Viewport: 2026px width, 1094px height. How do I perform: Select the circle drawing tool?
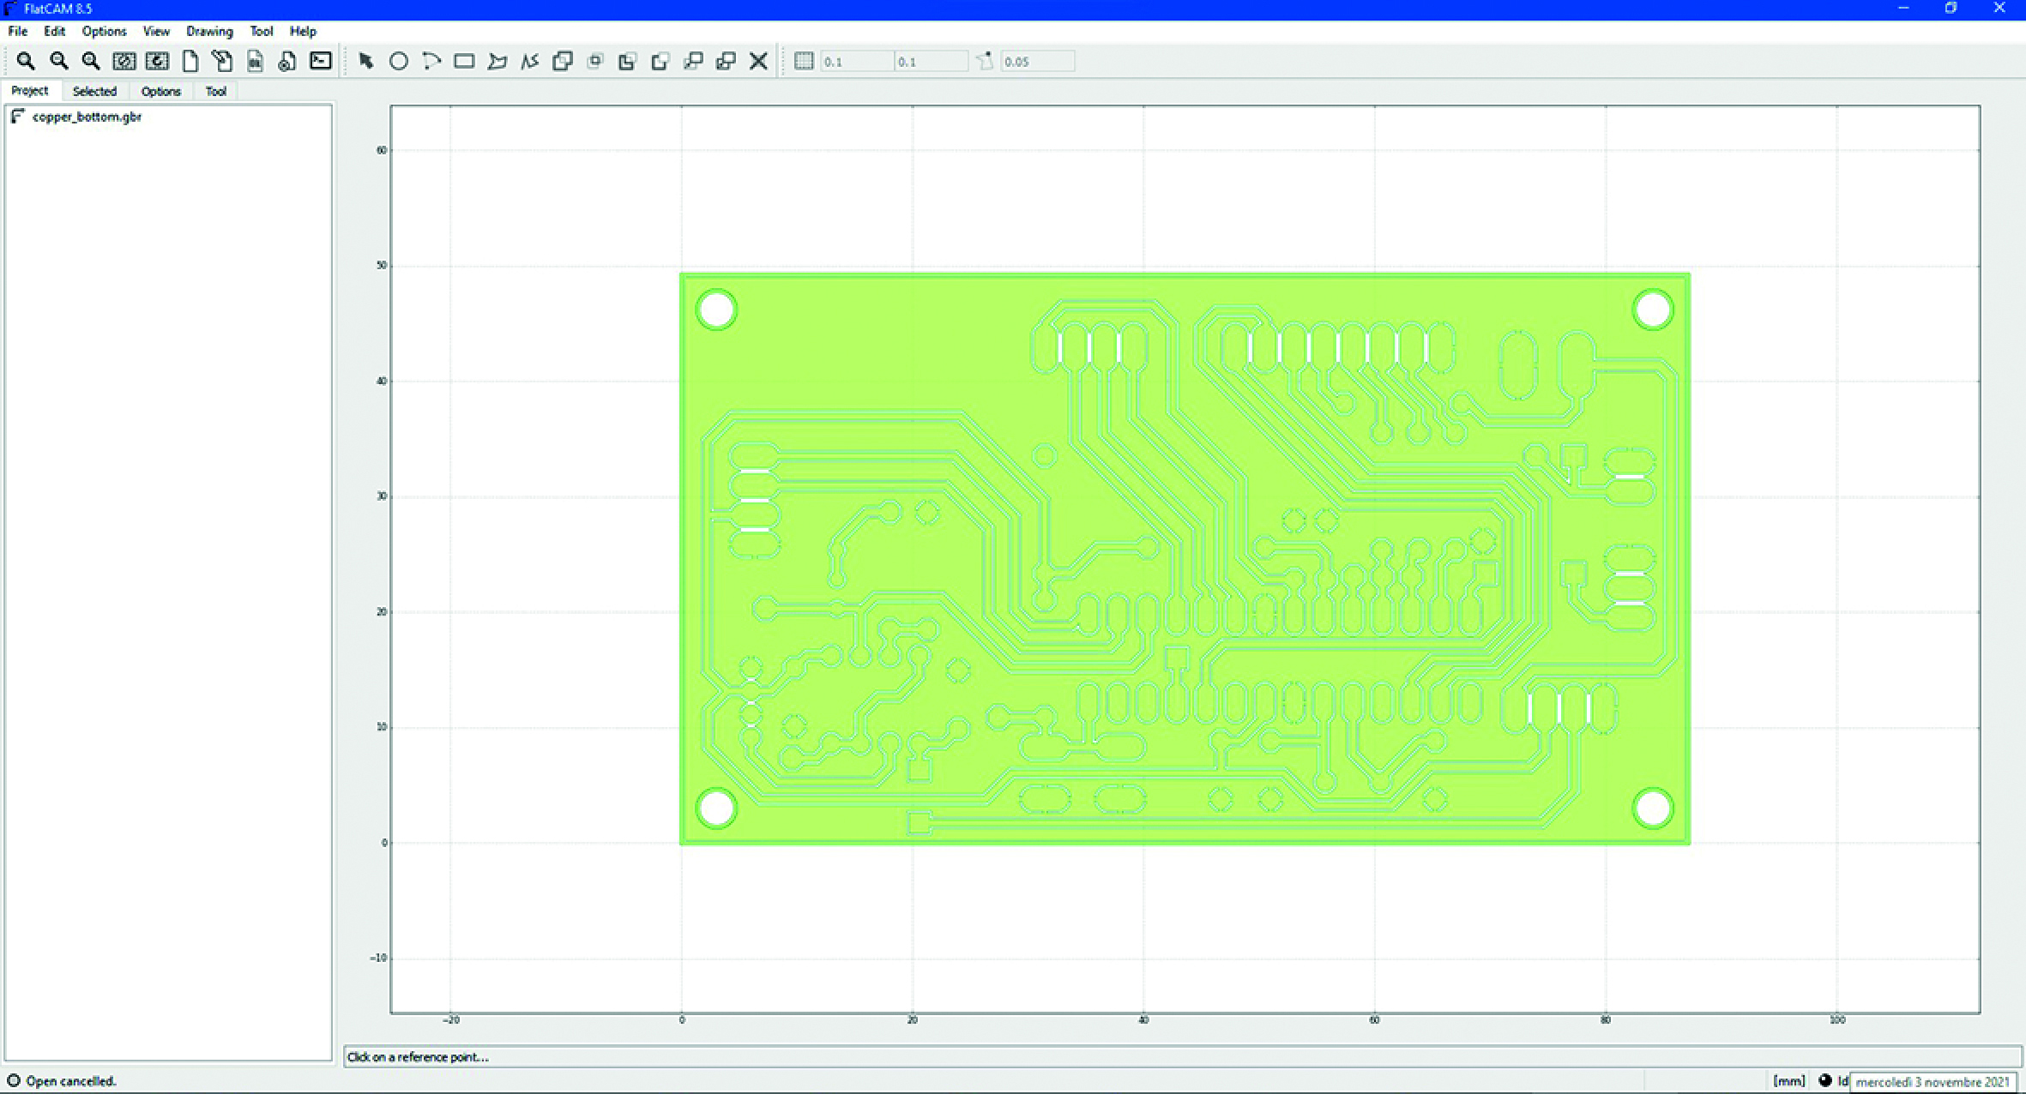[399, 61]
